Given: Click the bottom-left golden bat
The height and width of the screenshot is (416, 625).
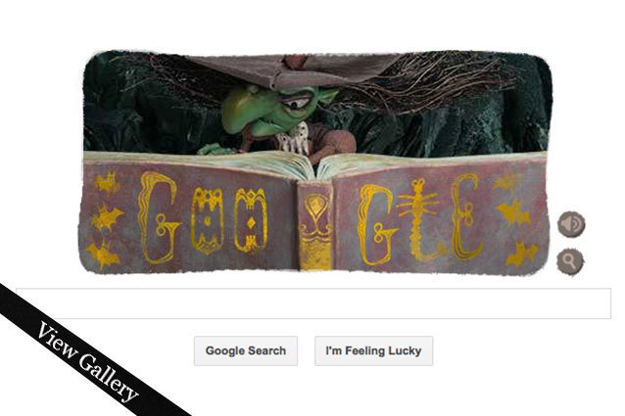Looking at the screenshot, I should coord(103,254).
